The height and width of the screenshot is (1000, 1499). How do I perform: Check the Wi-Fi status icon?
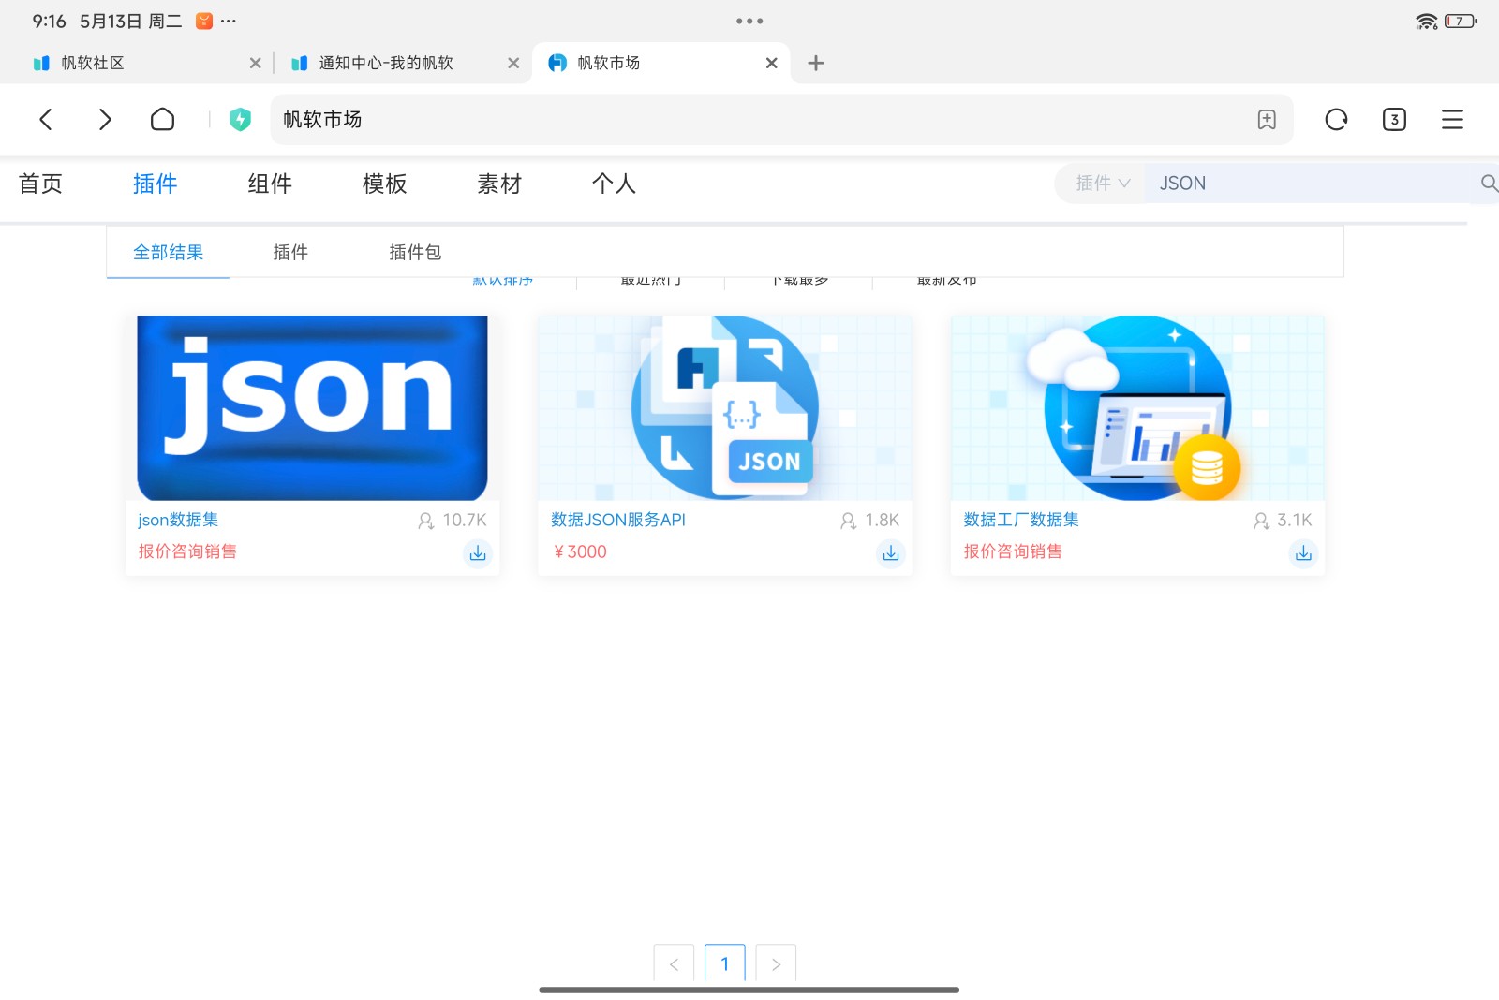point(1427,21)
